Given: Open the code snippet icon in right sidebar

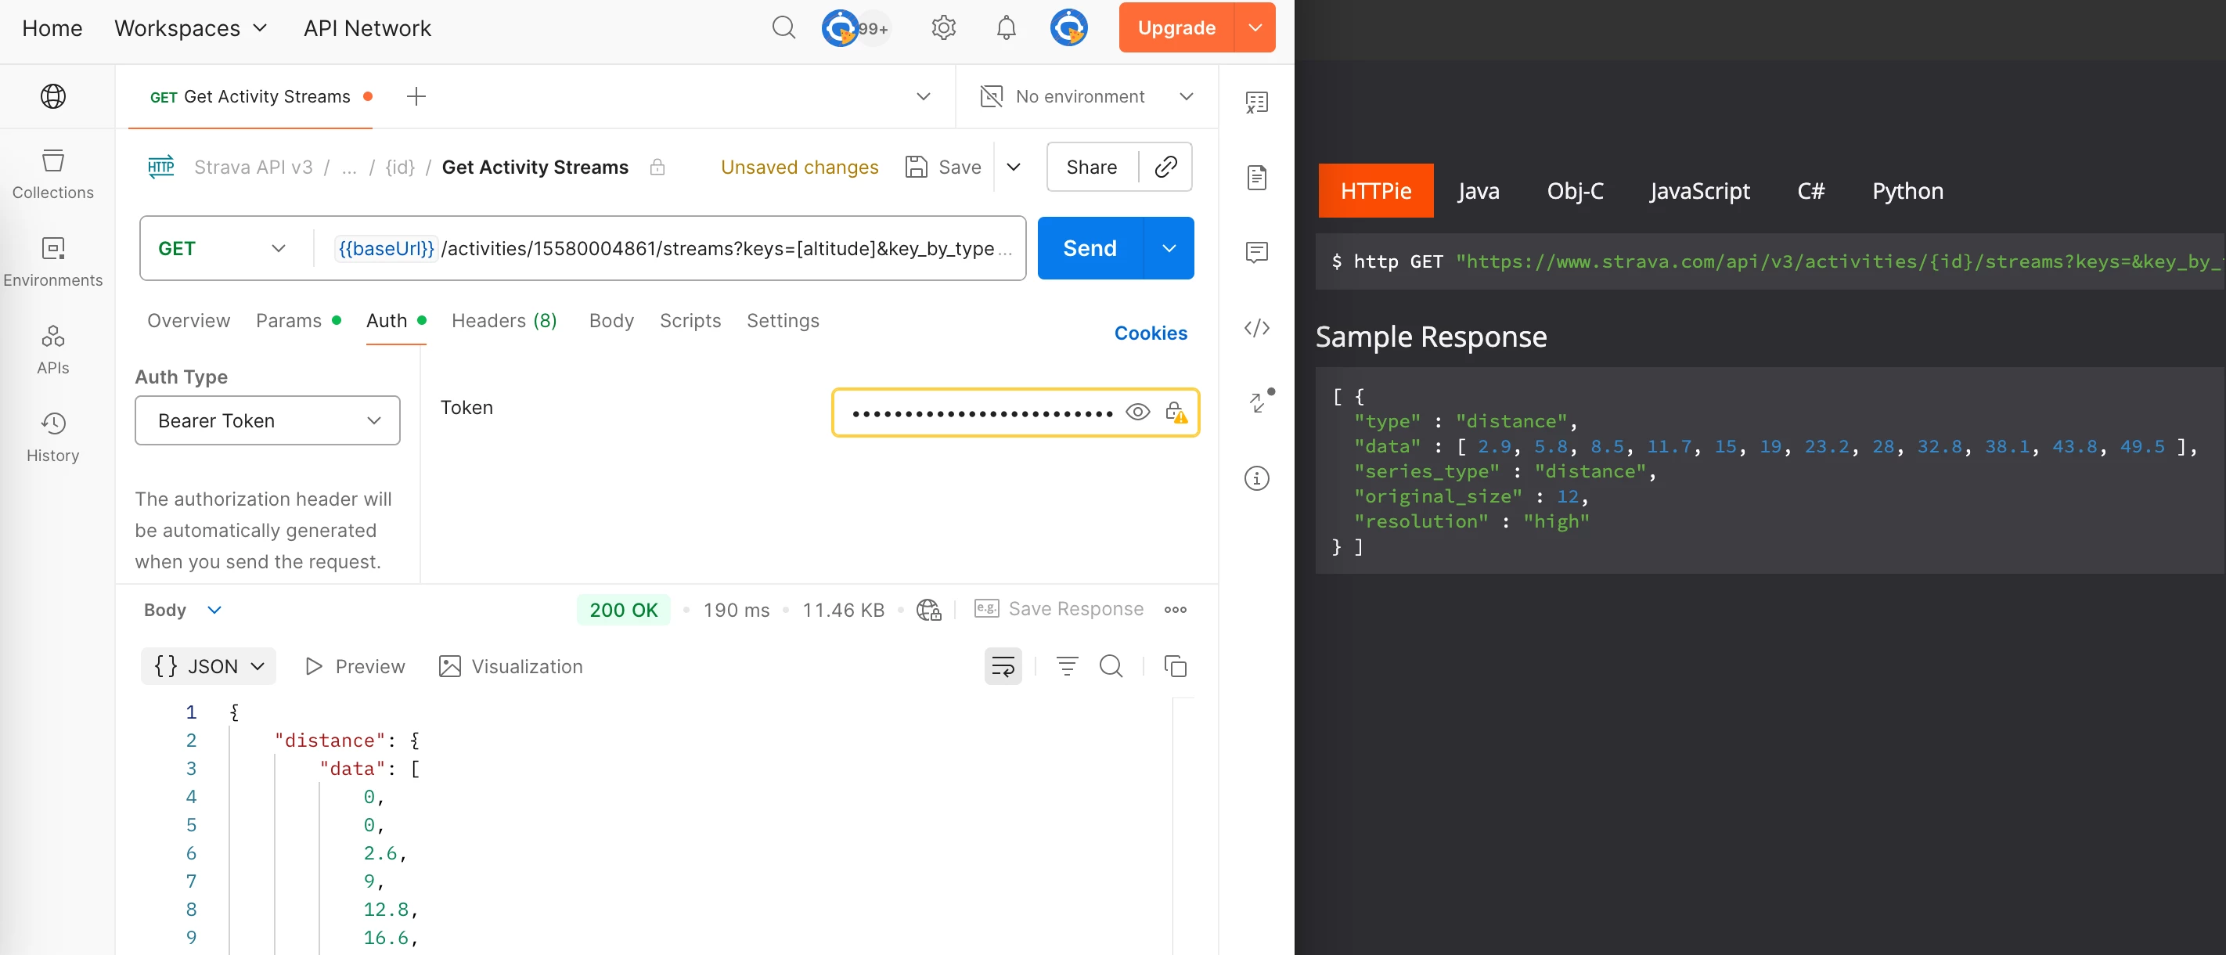Looking at the screenshot, I should point(1256,327).
